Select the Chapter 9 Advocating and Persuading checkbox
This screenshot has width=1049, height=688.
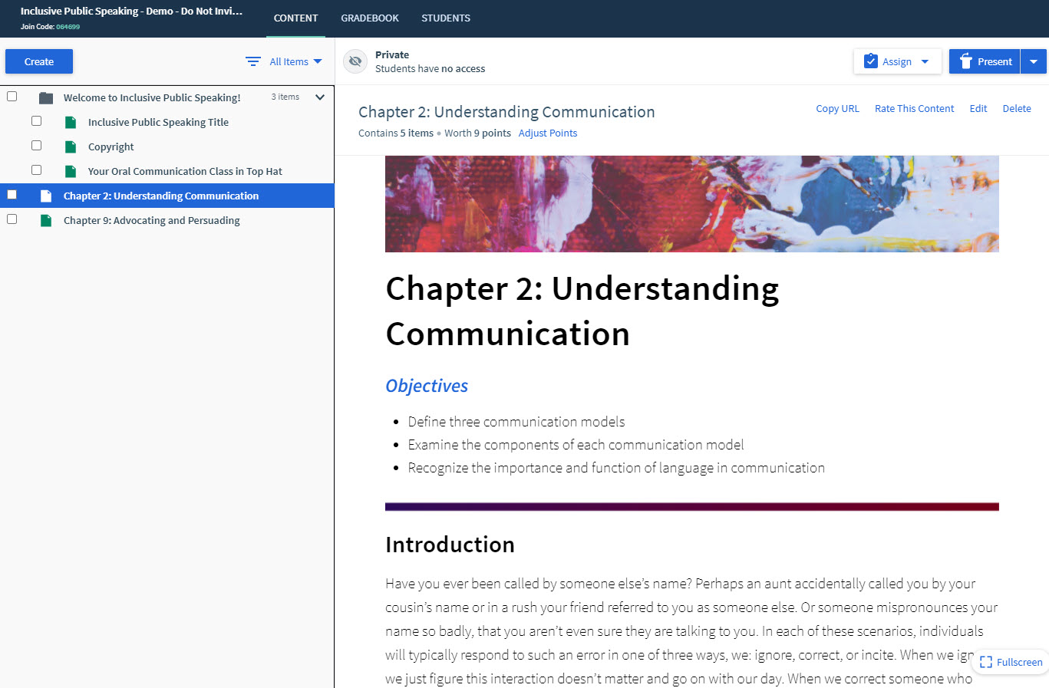click(12, 219)
